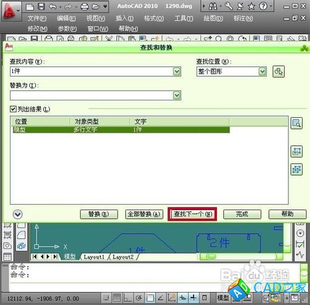Click the 位置 column header
Screen dimensions: 310x305
40,122
